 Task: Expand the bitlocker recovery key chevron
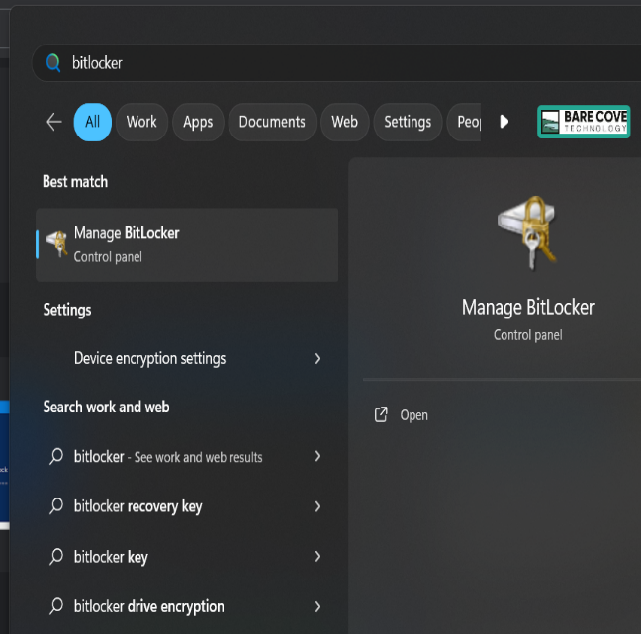(317, 506)
